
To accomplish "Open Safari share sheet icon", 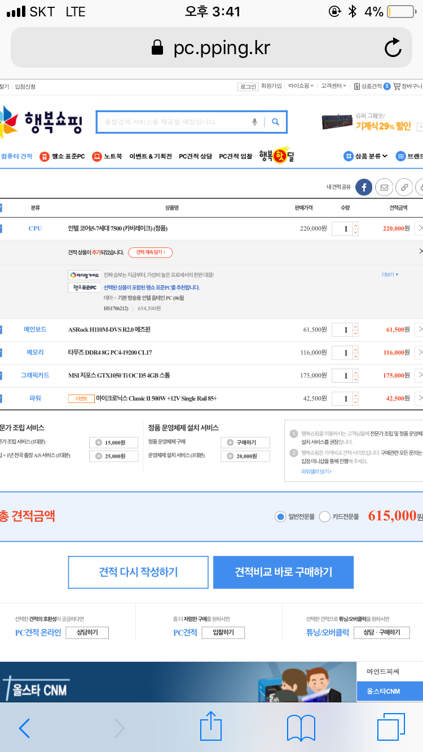I will point(211,726).
